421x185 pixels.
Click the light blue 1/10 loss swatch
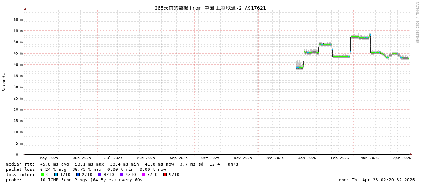click(56, 175)
